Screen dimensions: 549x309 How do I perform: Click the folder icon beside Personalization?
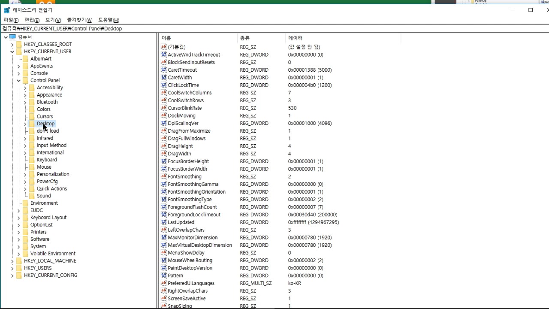point(32,174)
